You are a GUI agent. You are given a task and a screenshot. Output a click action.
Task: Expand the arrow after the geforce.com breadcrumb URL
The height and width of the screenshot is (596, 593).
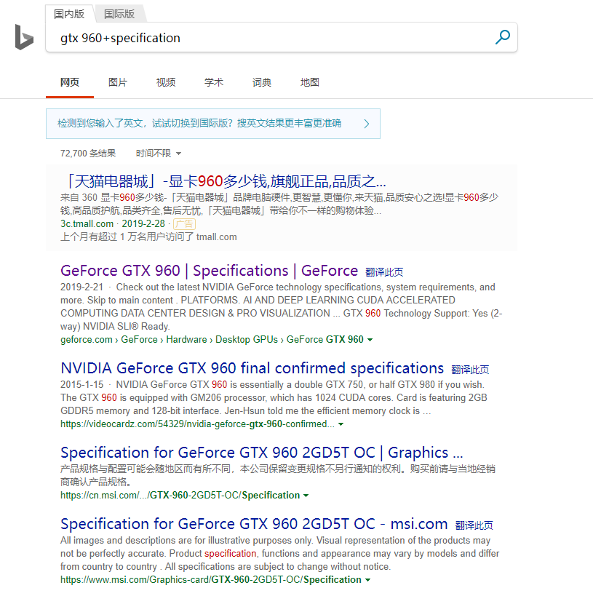point(370,340)
